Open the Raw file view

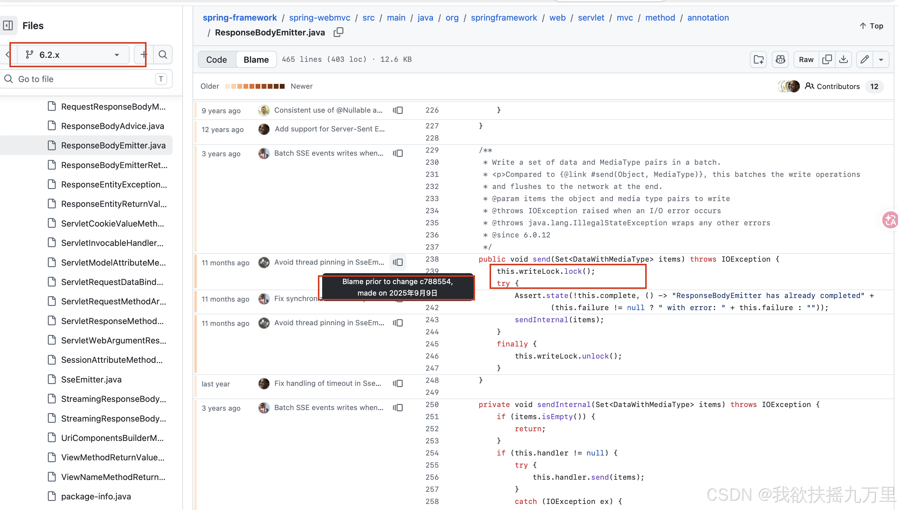tap(806, 60)
